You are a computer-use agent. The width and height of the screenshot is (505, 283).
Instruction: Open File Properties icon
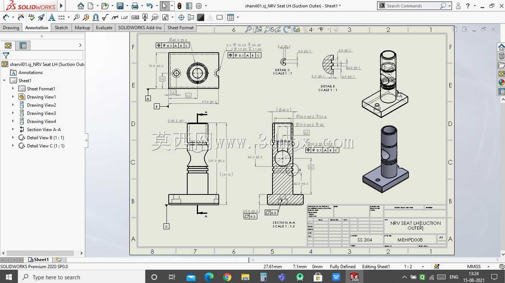click(189, 6)
